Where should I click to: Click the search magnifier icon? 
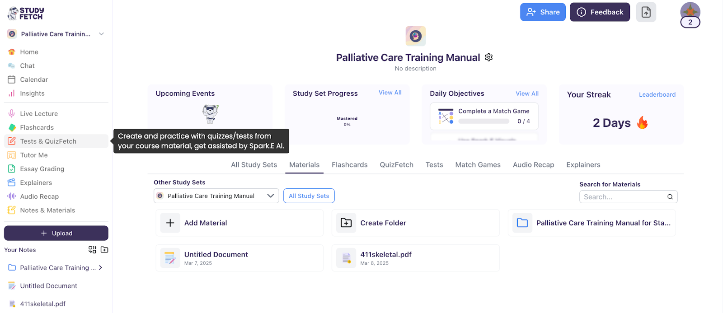point(670,197)
